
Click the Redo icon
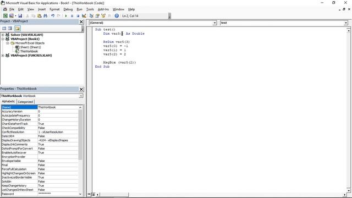coord(59,16)
